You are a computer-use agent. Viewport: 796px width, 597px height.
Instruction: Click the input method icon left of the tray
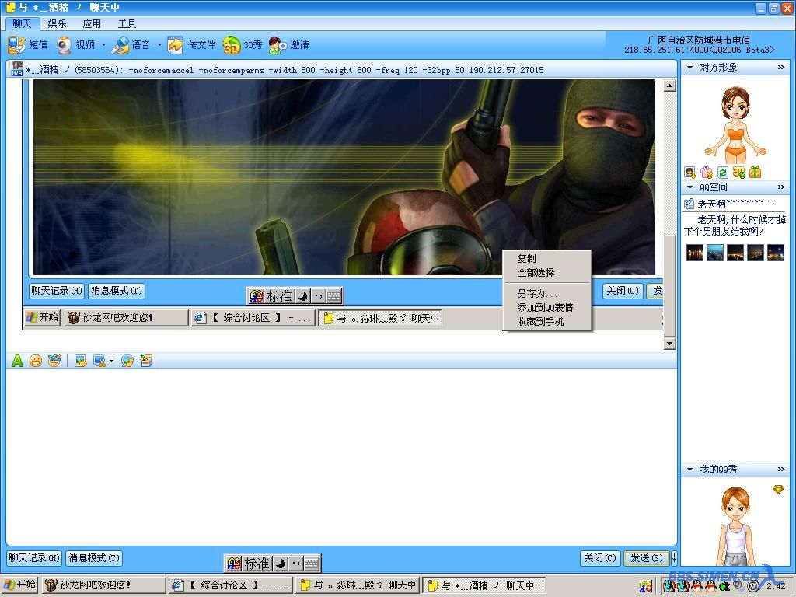click(x=646, y=586)
